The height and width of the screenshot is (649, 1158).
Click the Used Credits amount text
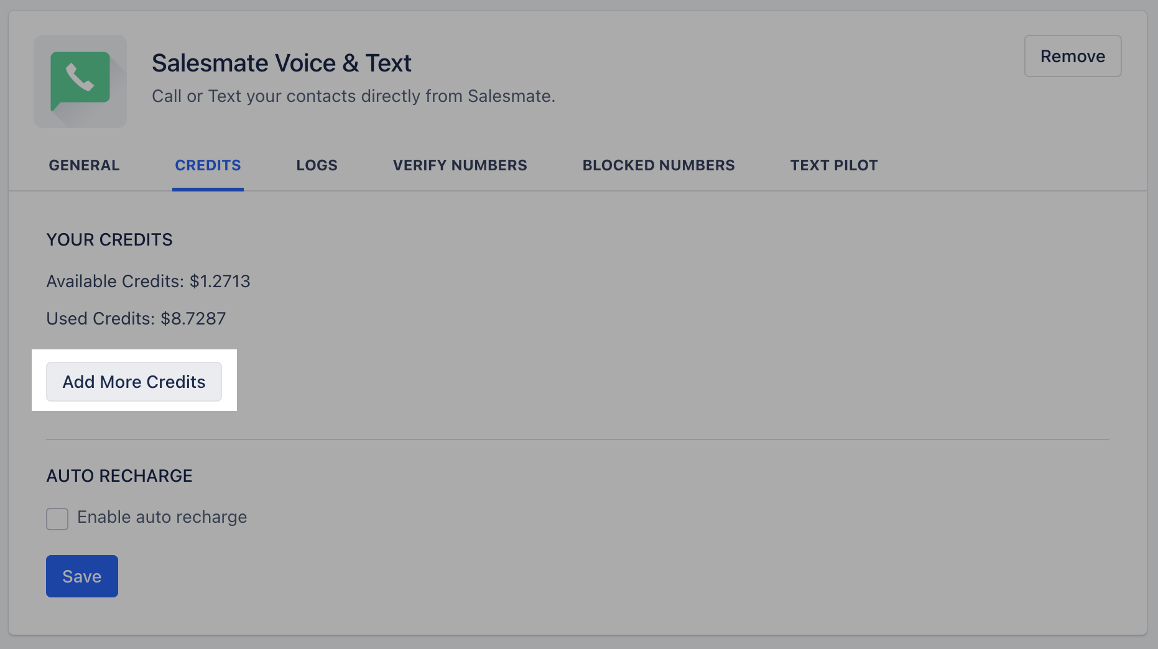tap(136, 318)
